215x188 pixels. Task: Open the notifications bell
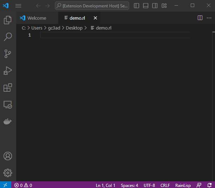(209, 185)
